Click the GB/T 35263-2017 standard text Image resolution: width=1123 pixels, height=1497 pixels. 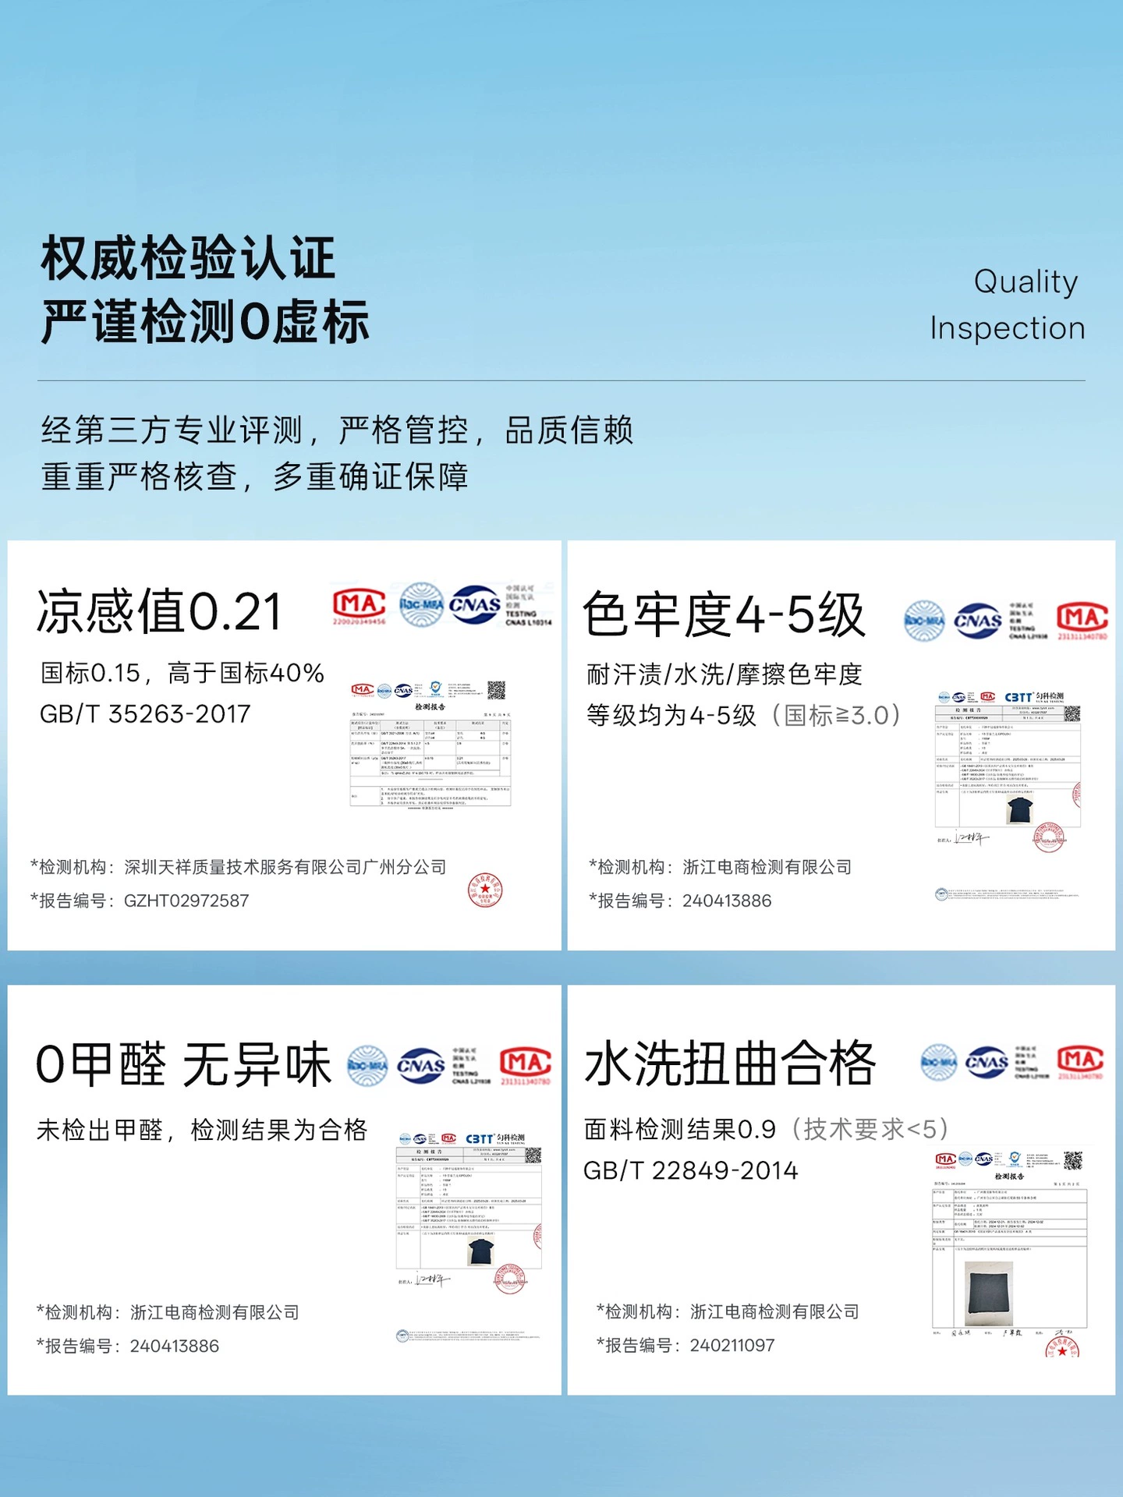(x=145, y=714)
